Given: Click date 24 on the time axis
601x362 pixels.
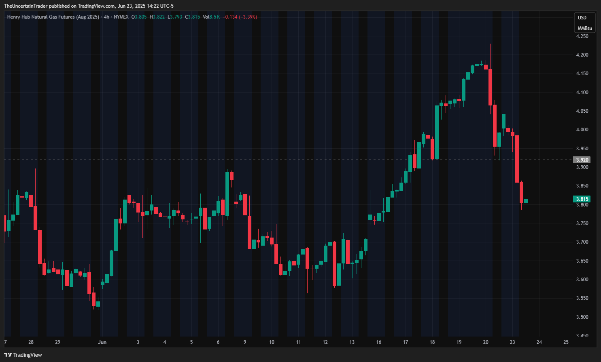Looking at the screenshot, I should (x=539, y=342).
